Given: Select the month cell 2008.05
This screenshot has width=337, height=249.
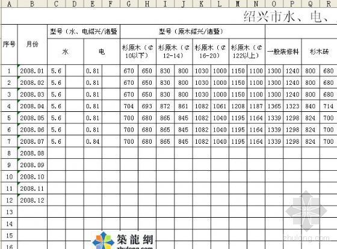Looking at the screenshot, I should pyautogui.click(x=32, y=118).
